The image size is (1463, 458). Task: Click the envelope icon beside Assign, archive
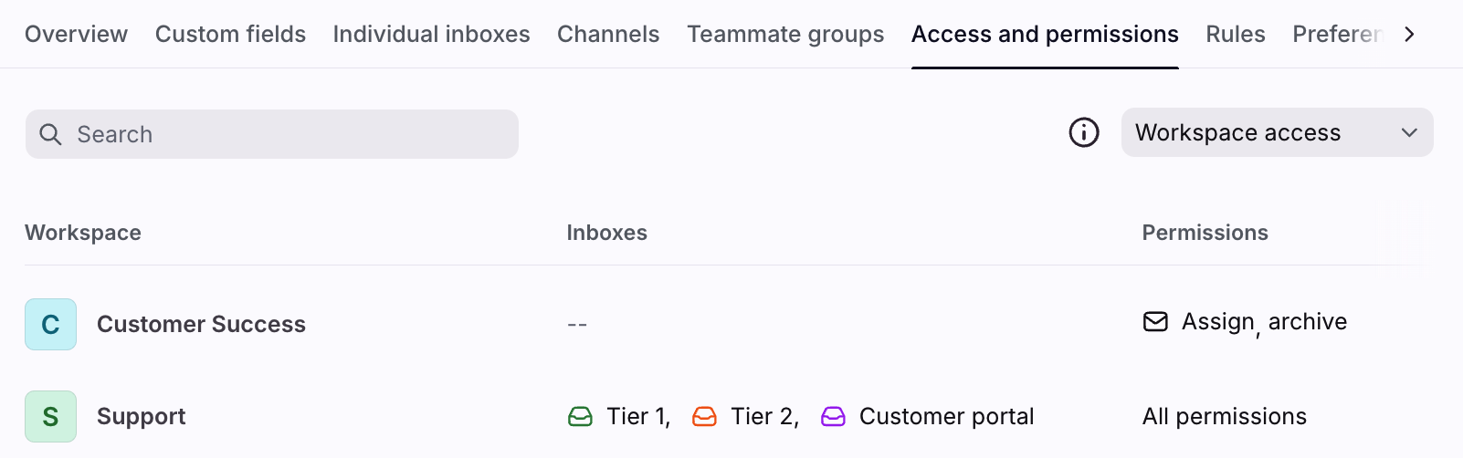tap(1155, 321)
